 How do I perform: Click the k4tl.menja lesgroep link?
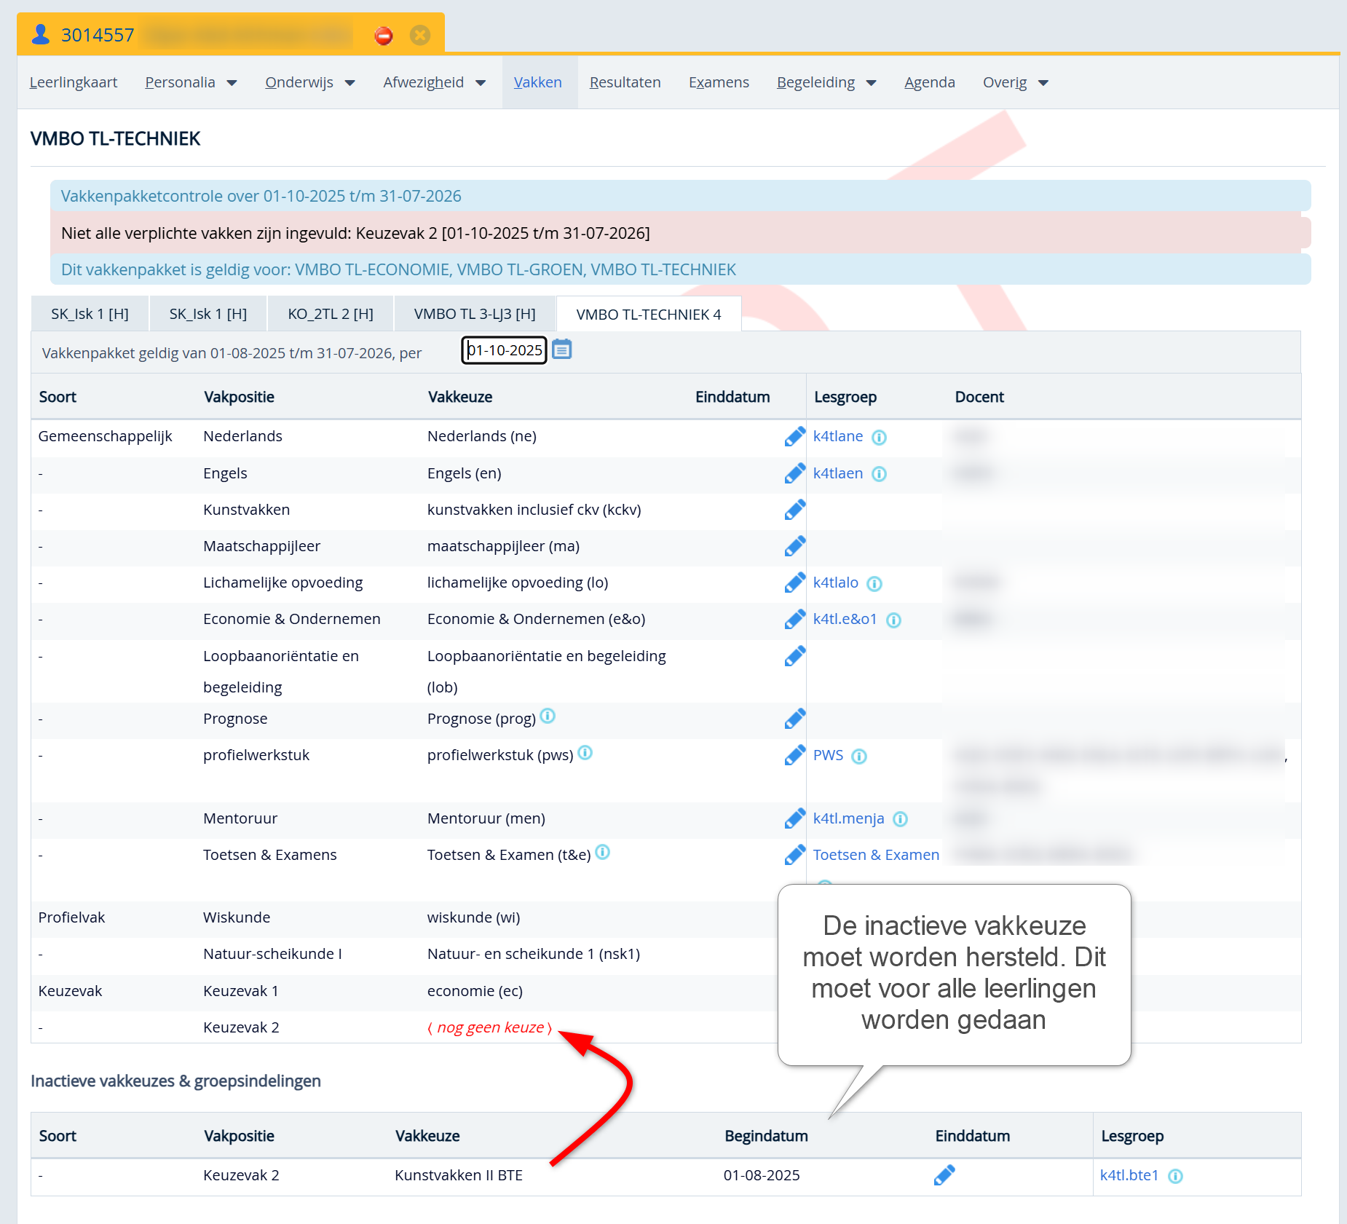coord(848,819)
